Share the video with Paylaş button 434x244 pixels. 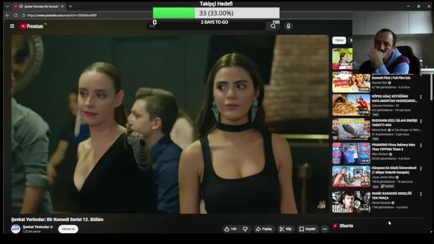pos(264,229)
